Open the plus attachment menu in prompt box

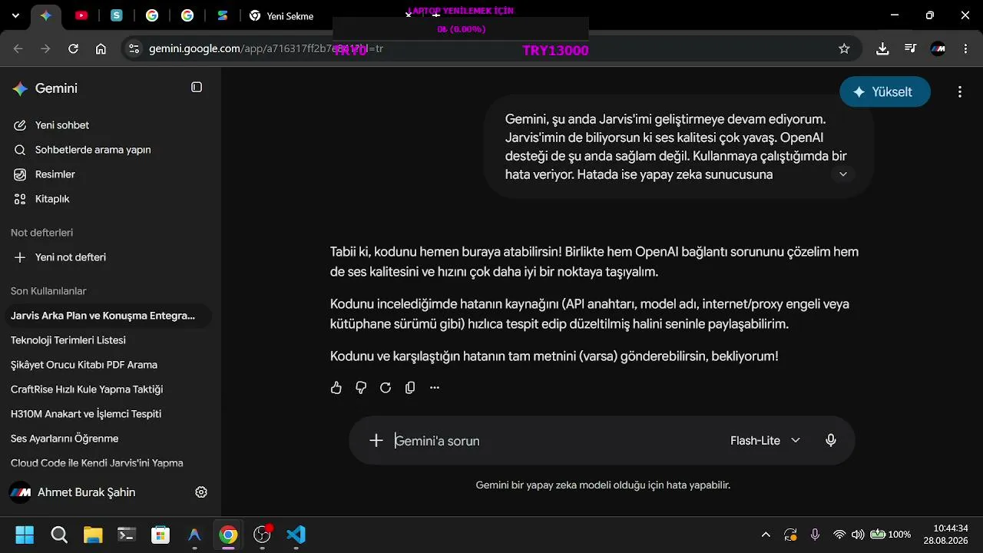(376, 440)
